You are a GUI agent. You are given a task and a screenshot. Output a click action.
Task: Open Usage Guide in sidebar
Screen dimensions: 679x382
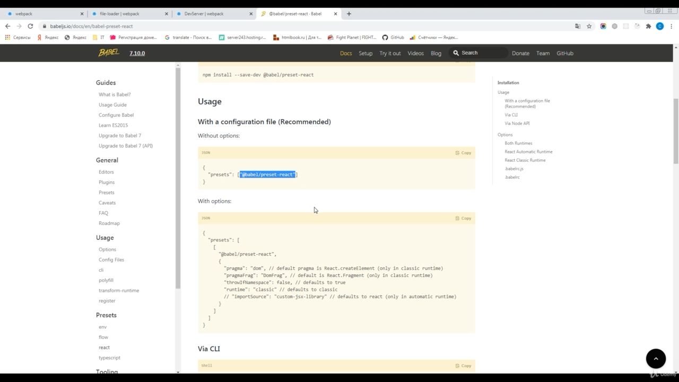(x=112, y=105)
